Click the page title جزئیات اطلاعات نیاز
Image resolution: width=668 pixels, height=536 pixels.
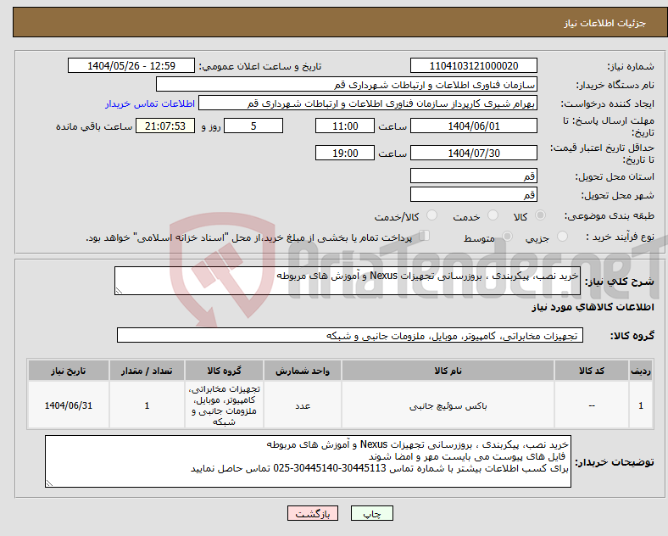coord(605,23)
